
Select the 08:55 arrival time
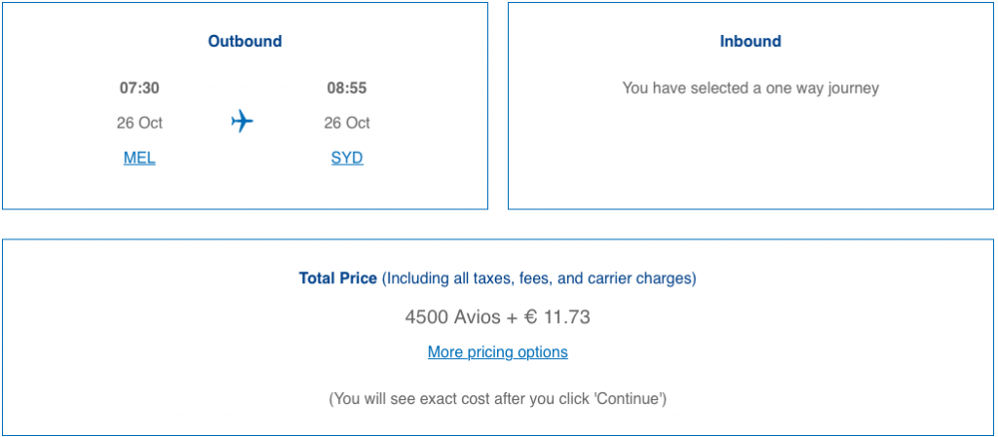coord(347,88)
